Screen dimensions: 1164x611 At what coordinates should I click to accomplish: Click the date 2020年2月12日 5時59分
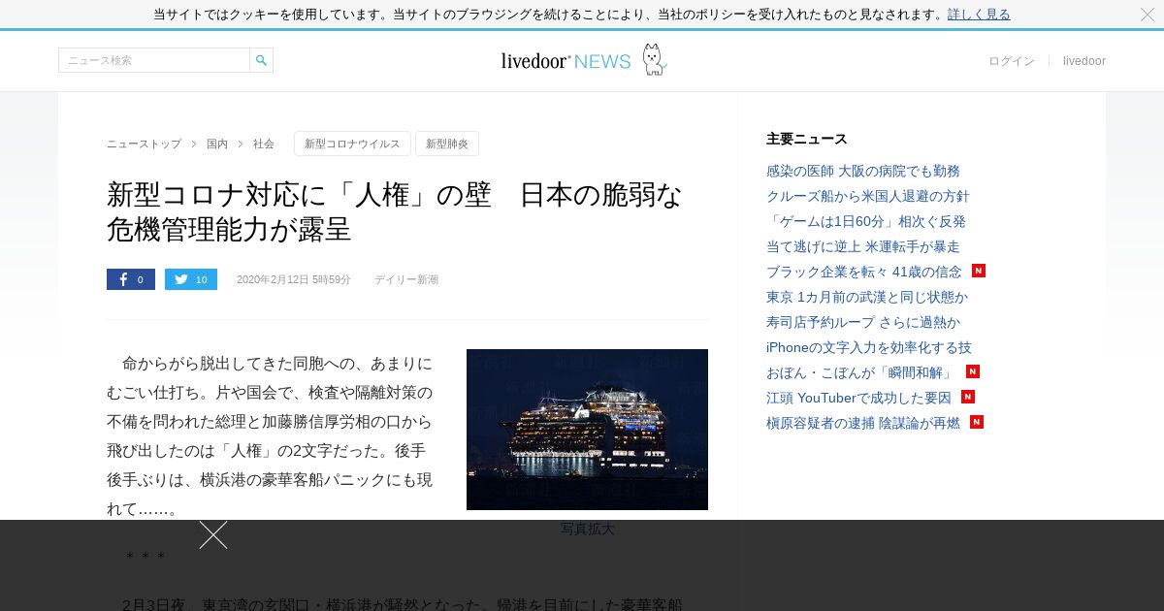(x=294, y=279)
